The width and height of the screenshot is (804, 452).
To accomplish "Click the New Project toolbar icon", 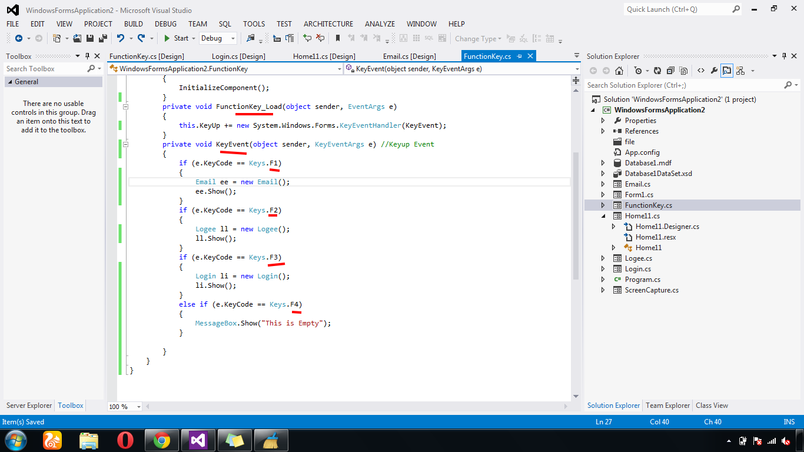I will [57, 38].
